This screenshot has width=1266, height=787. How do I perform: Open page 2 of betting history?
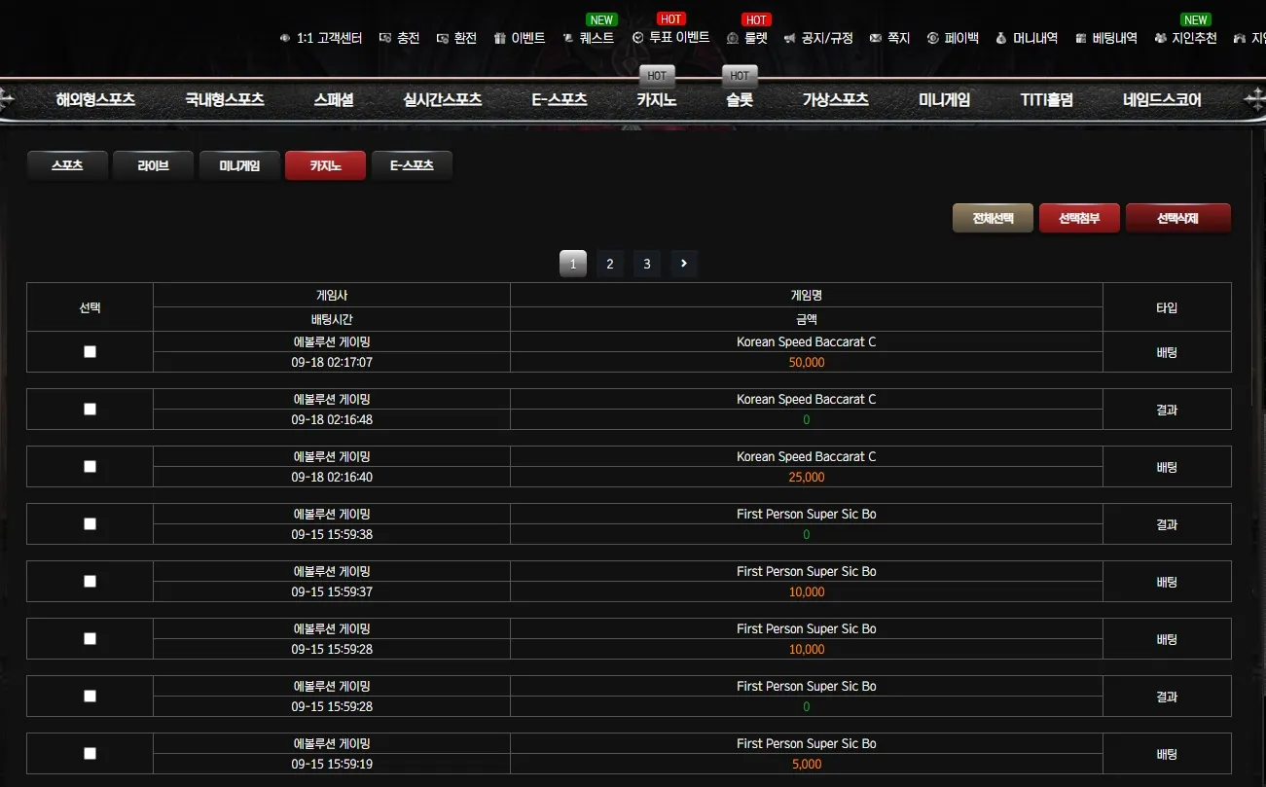(x=610, y=264)
